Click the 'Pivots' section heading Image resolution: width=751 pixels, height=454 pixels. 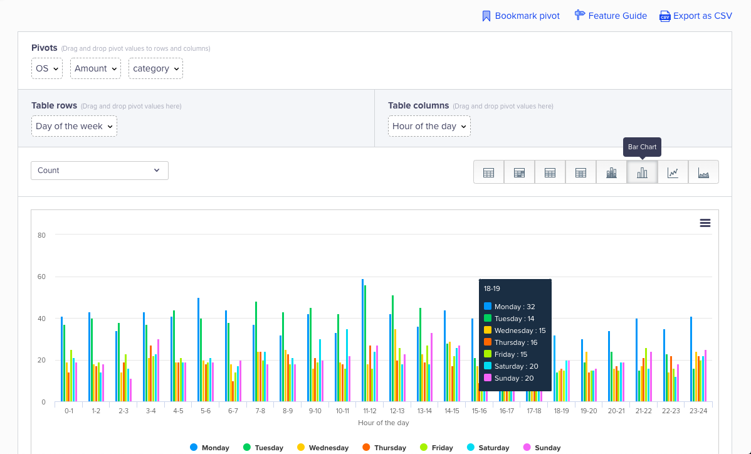45,48
